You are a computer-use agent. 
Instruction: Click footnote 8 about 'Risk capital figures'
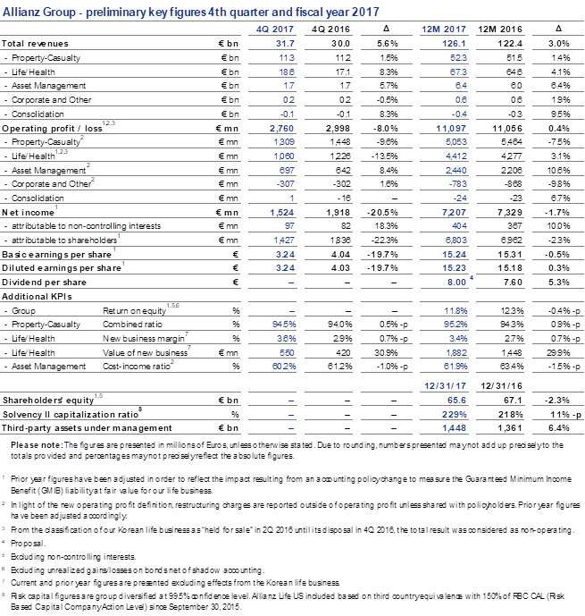pos(288,602)
